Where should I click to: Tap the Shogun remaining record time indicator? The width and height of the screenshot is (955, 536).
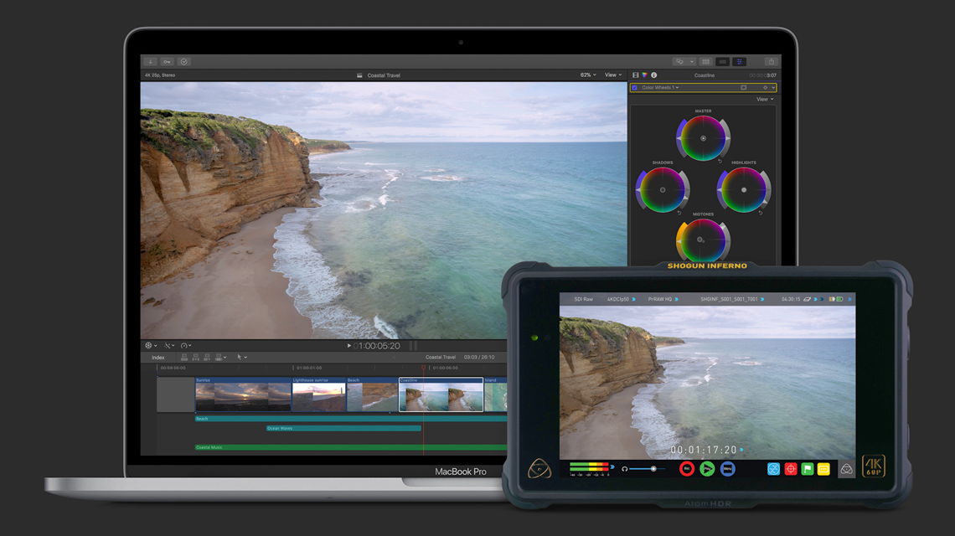click(791, 299)
